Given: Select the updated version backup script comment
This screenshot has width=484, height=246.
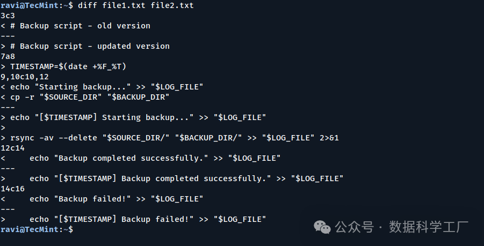Looking at the screenshot, I should 89,46.
